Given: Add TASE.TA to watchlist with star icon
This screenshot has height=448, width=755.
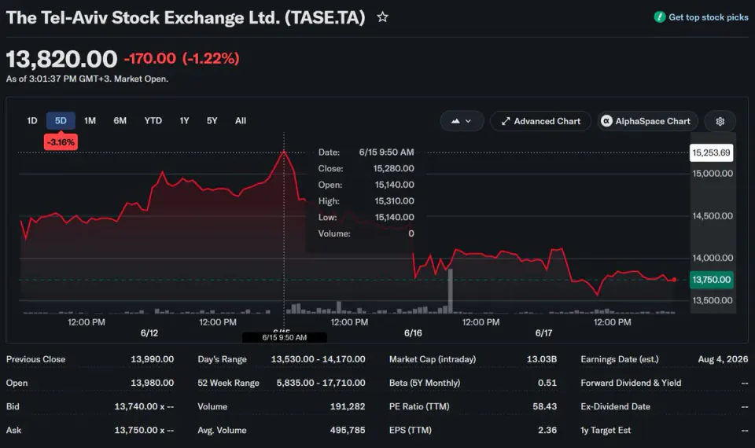Looking at the screenshot, I should (382, 17).
